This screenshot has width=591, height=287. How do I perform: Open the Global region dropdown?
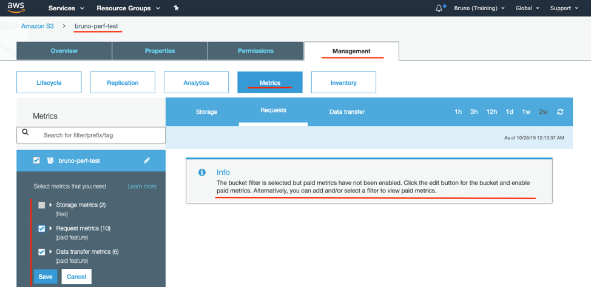[x=527, y=8]
